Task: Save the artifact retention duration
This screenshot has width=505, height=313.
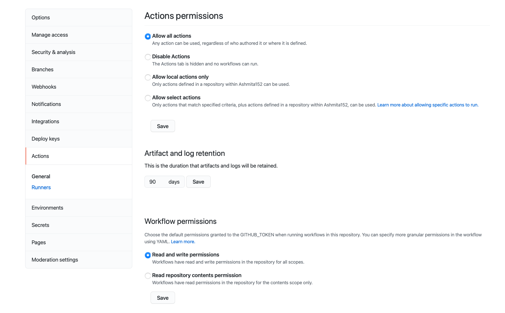Action: pos(198,182)
